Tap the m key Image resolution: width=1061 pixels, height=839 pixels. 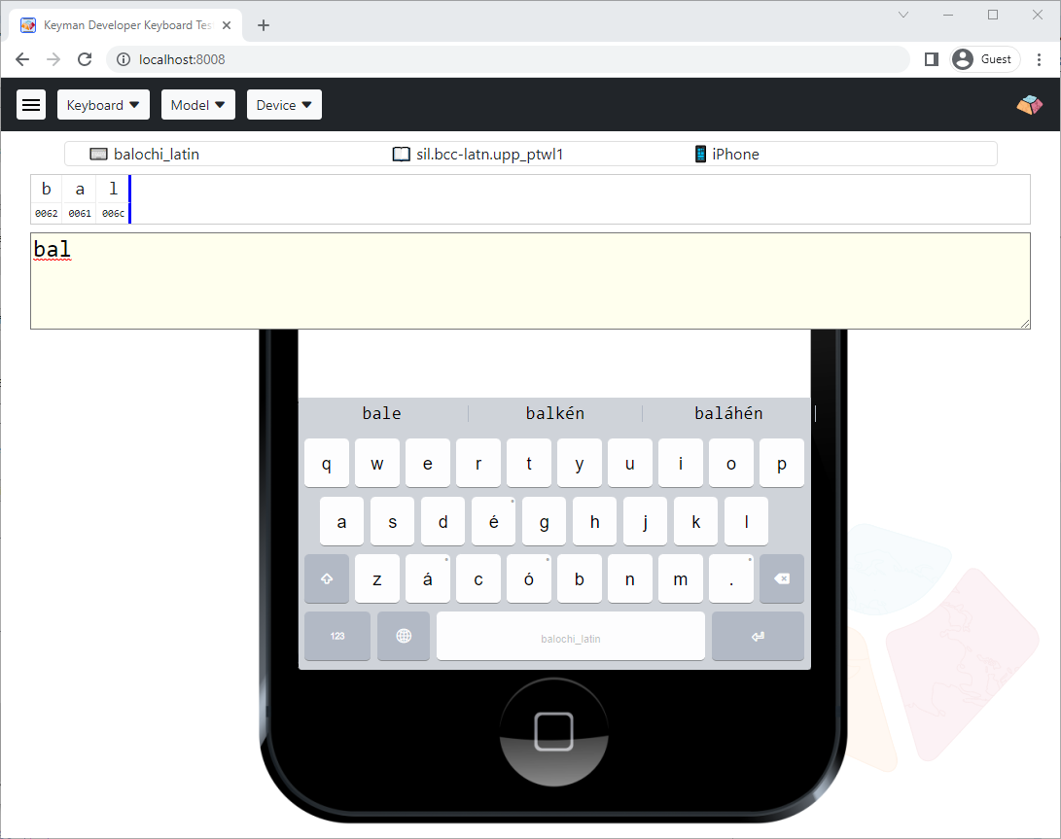click(681, 579)
